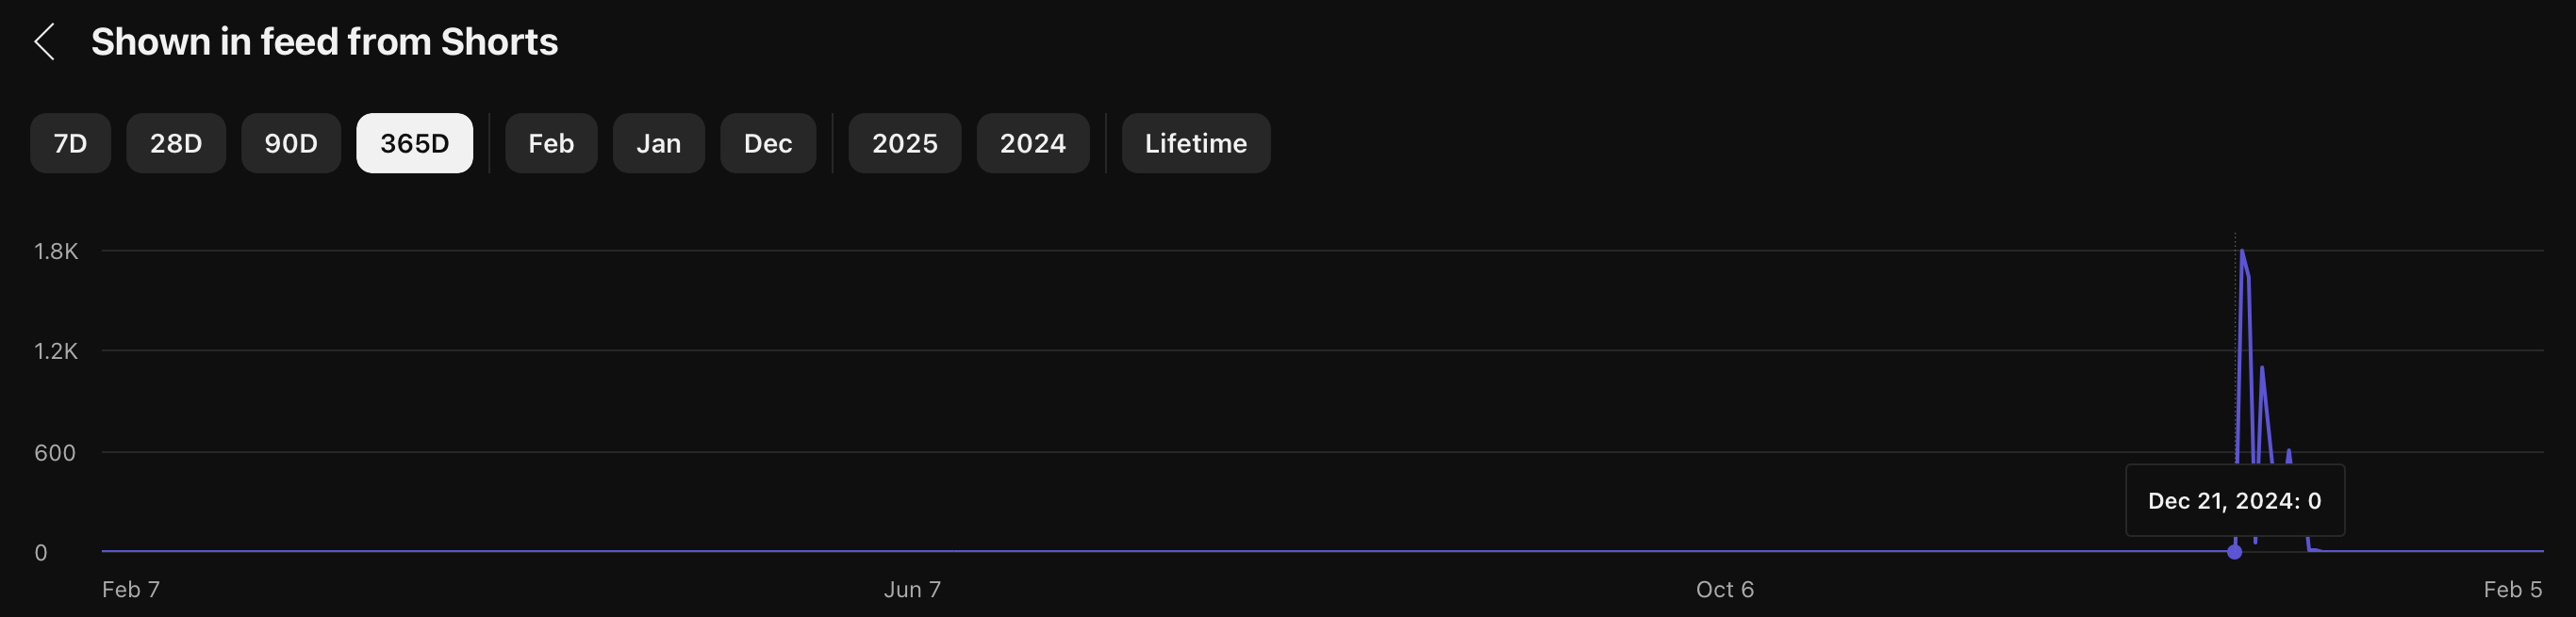Viewport: 2576px width, 617px height.
Task: View the 2025 yearly data
Action: (904, 143)
